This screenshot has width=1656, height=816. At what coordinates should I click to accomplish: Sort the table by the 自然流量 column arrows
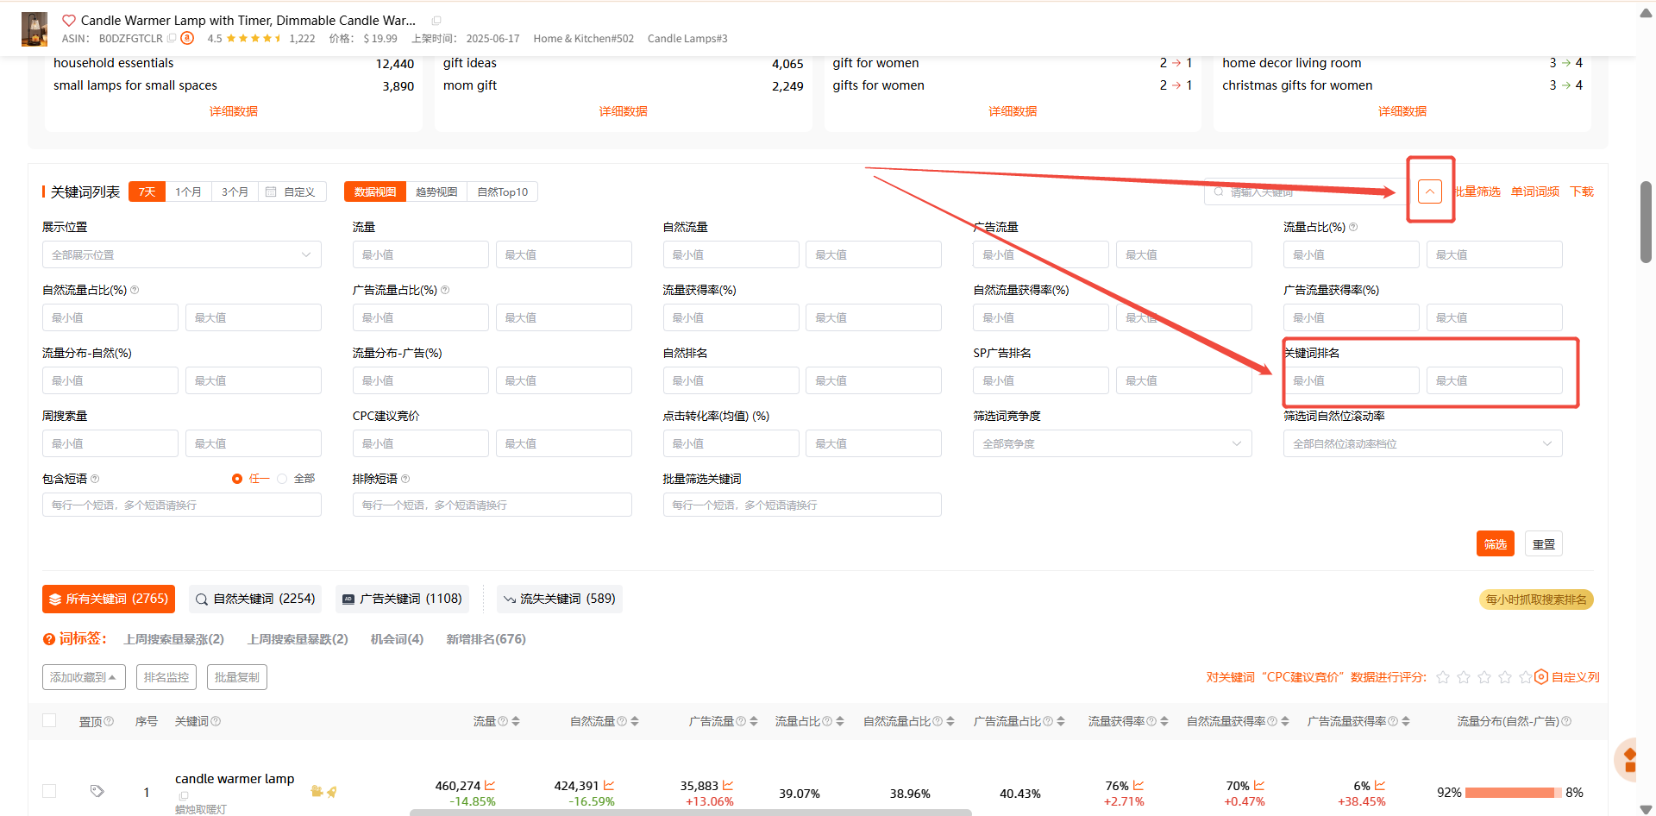click(x=635, y=722)
